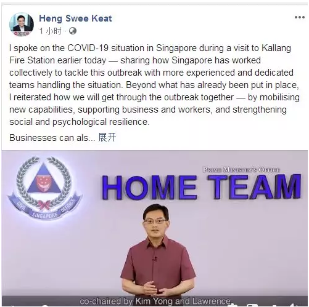
Task: Click the Civil Defence crest in the video
Action: [44, 188]
